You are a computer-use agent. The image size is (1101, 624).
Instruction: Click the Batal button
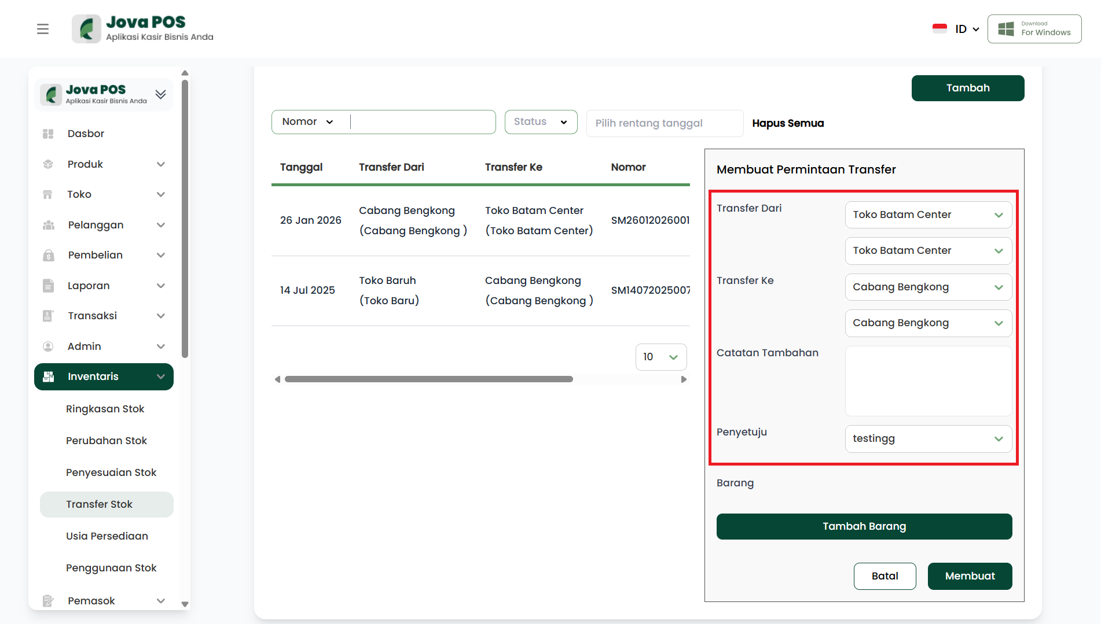point(885,576)
